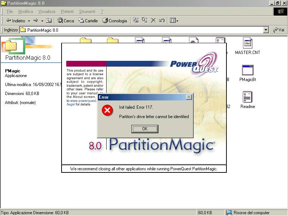Image resolution: width=288 pixels, height=216 pixels.
Task: Click the red error icon
Action: (107, 111)
